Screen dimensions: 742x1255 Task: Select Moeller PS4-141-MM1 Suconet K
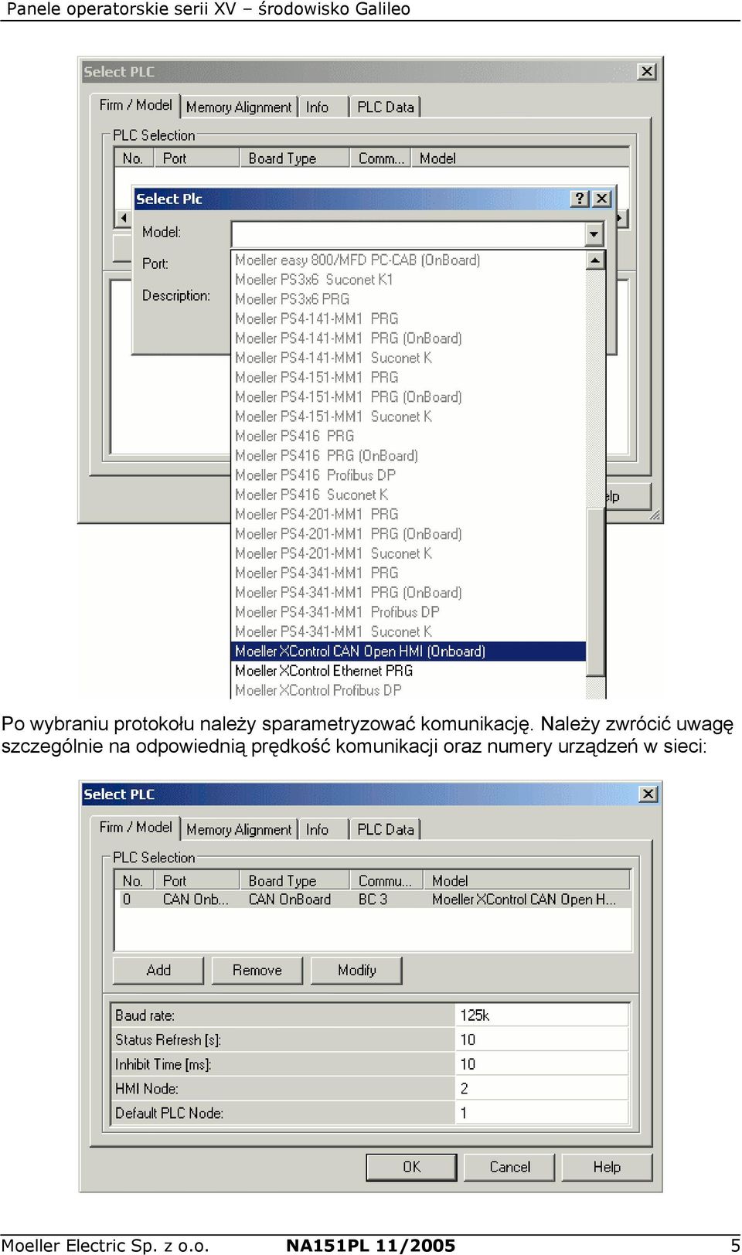pyautogui.click(x=409, y=358)
